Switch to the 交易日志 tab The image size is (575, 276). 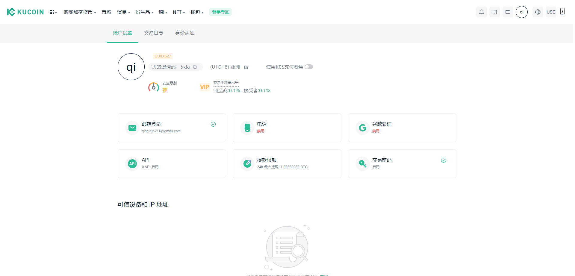(153, 33)
